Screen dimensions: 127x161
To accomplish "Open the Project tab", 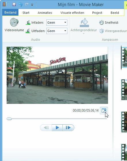I will click(x=97, y=13).
